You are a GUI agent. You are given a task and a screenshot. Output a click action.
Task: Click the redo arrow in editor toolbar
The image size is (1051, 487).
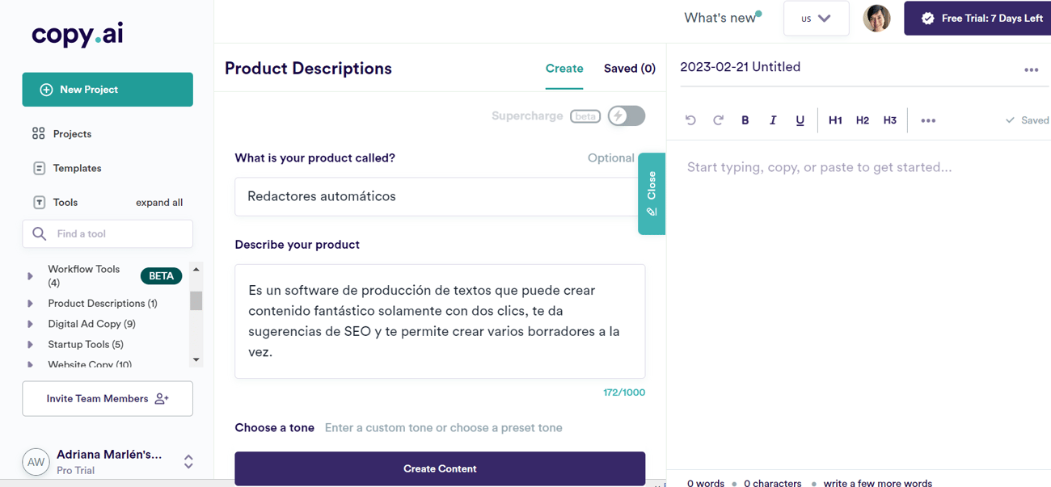coord(718,120)
